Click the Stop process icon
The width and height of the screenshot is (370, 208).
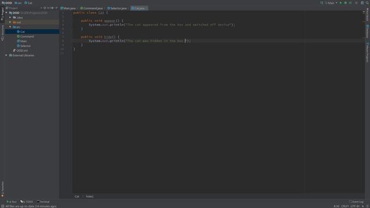point(356,3)
